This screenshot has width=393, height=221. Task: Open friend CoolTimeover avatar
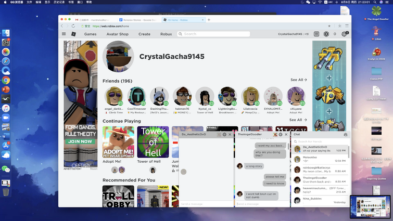coord(136,96)
